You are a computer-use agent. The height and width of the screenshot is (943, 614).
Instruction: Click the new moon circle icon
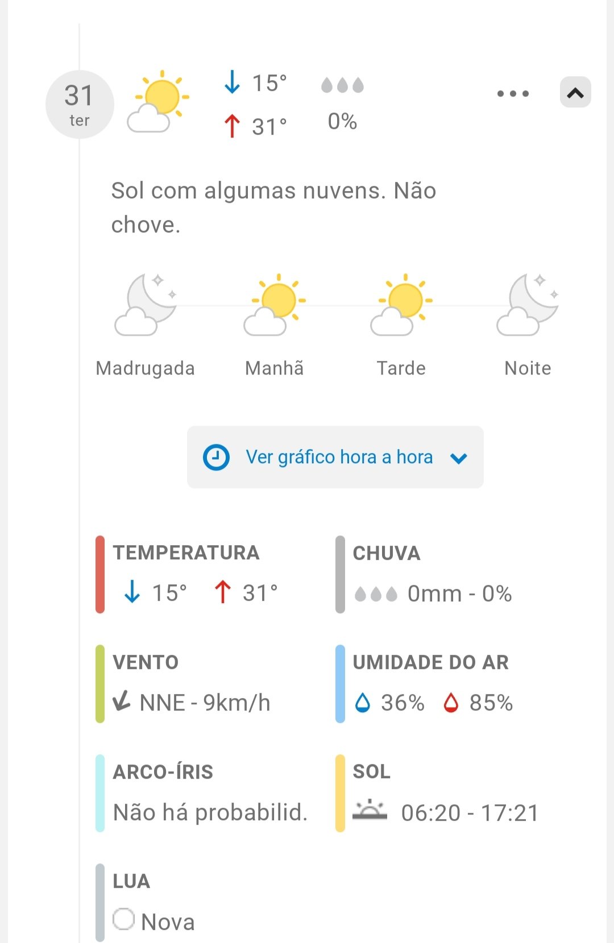123,919
